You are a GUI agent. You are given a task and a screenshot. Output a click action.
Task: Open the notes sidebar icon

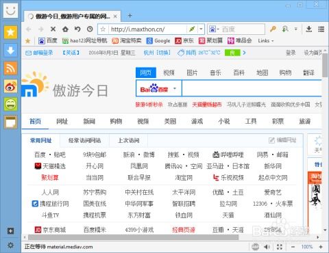pyautogui.click(x=10, y=122)
